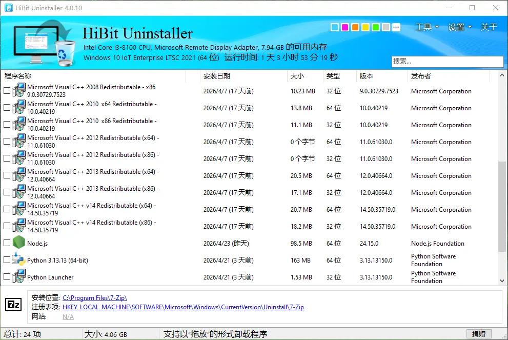Select the 20.5 MB size cell
Screen dimensions: 508x340
(x=301, y=176)
